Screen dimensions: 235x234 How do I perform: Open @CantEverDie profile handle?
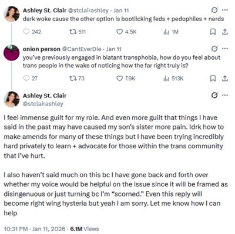[x=82, y=49]
